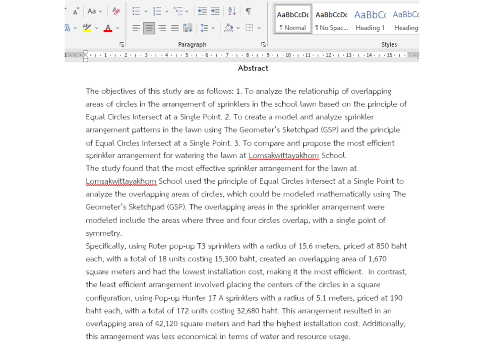Expand the multilevel list dropdown

click(x=187, y=12)
